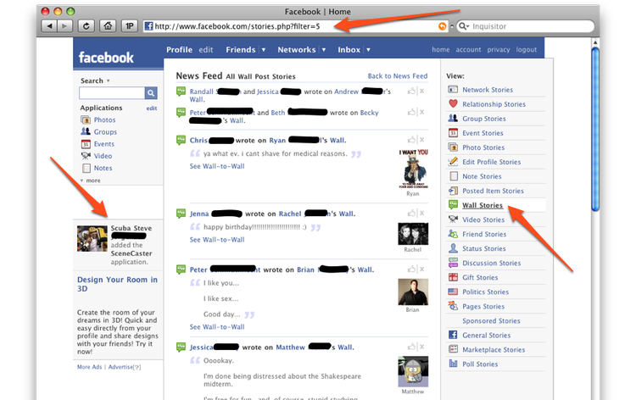Screen dimensions: 636x400
Task: Open Photos application icon
Action: coord(86,120)
